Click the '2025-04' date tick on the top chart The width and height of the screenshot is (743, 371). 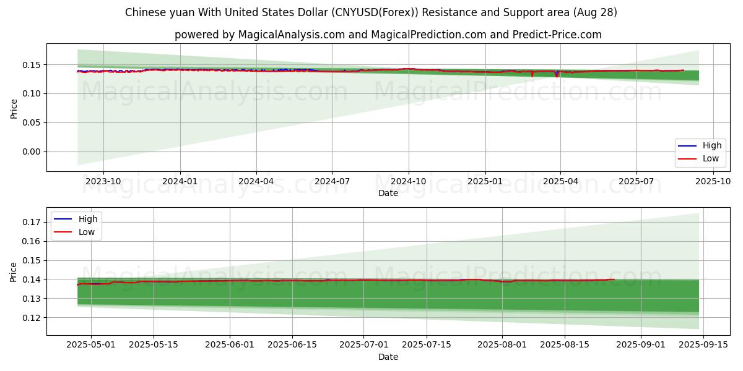(x=560, y=181)
